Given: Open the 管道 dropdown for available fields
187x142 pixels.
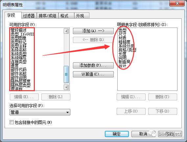Looking at the screenshot, I should (40, 112).
